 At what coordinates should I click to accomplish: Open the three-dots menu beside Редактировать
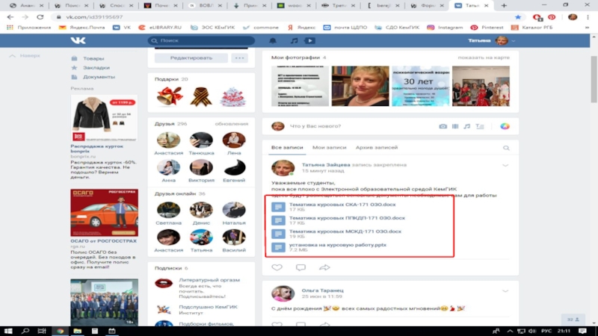click(239, 57)
